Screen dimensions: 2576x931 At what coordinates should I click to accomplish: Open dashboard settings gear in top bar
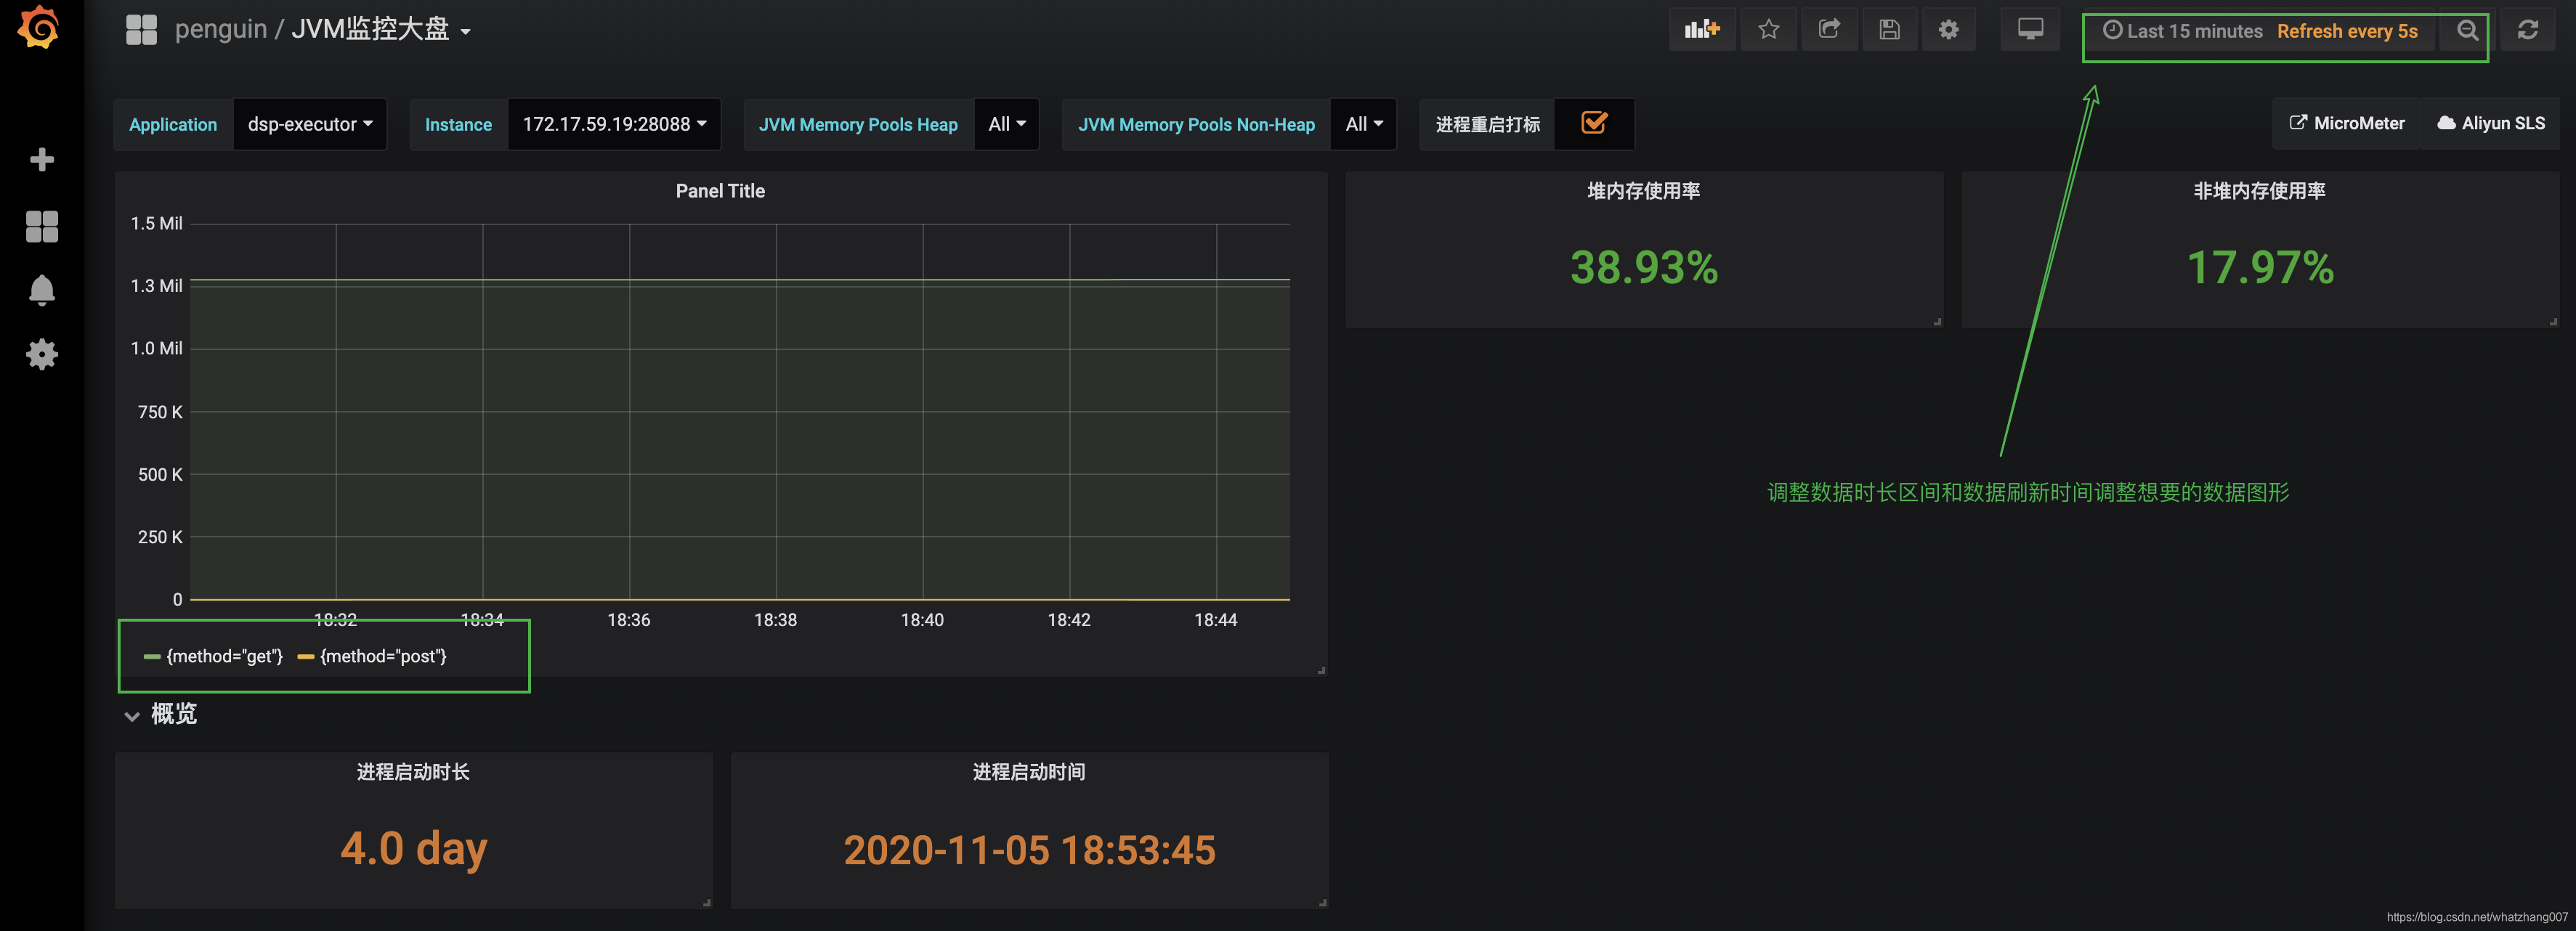click(x=1948, y=30)
